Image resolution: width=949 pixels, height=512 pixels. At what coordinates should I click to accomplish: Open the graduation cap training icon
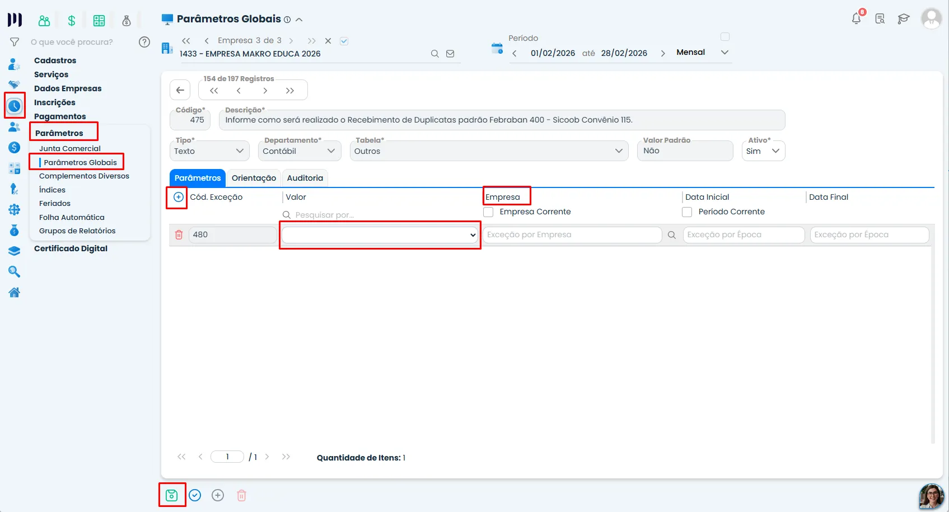(x=904, y=19)
